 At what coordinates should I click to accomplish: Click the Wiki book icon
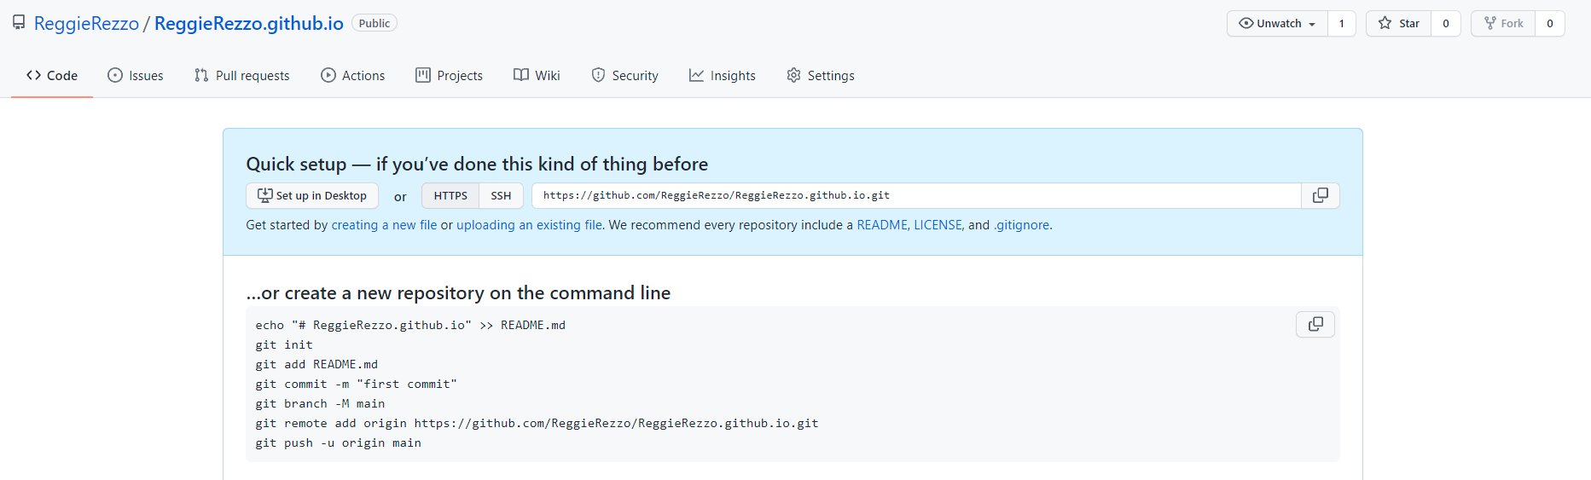521,75
